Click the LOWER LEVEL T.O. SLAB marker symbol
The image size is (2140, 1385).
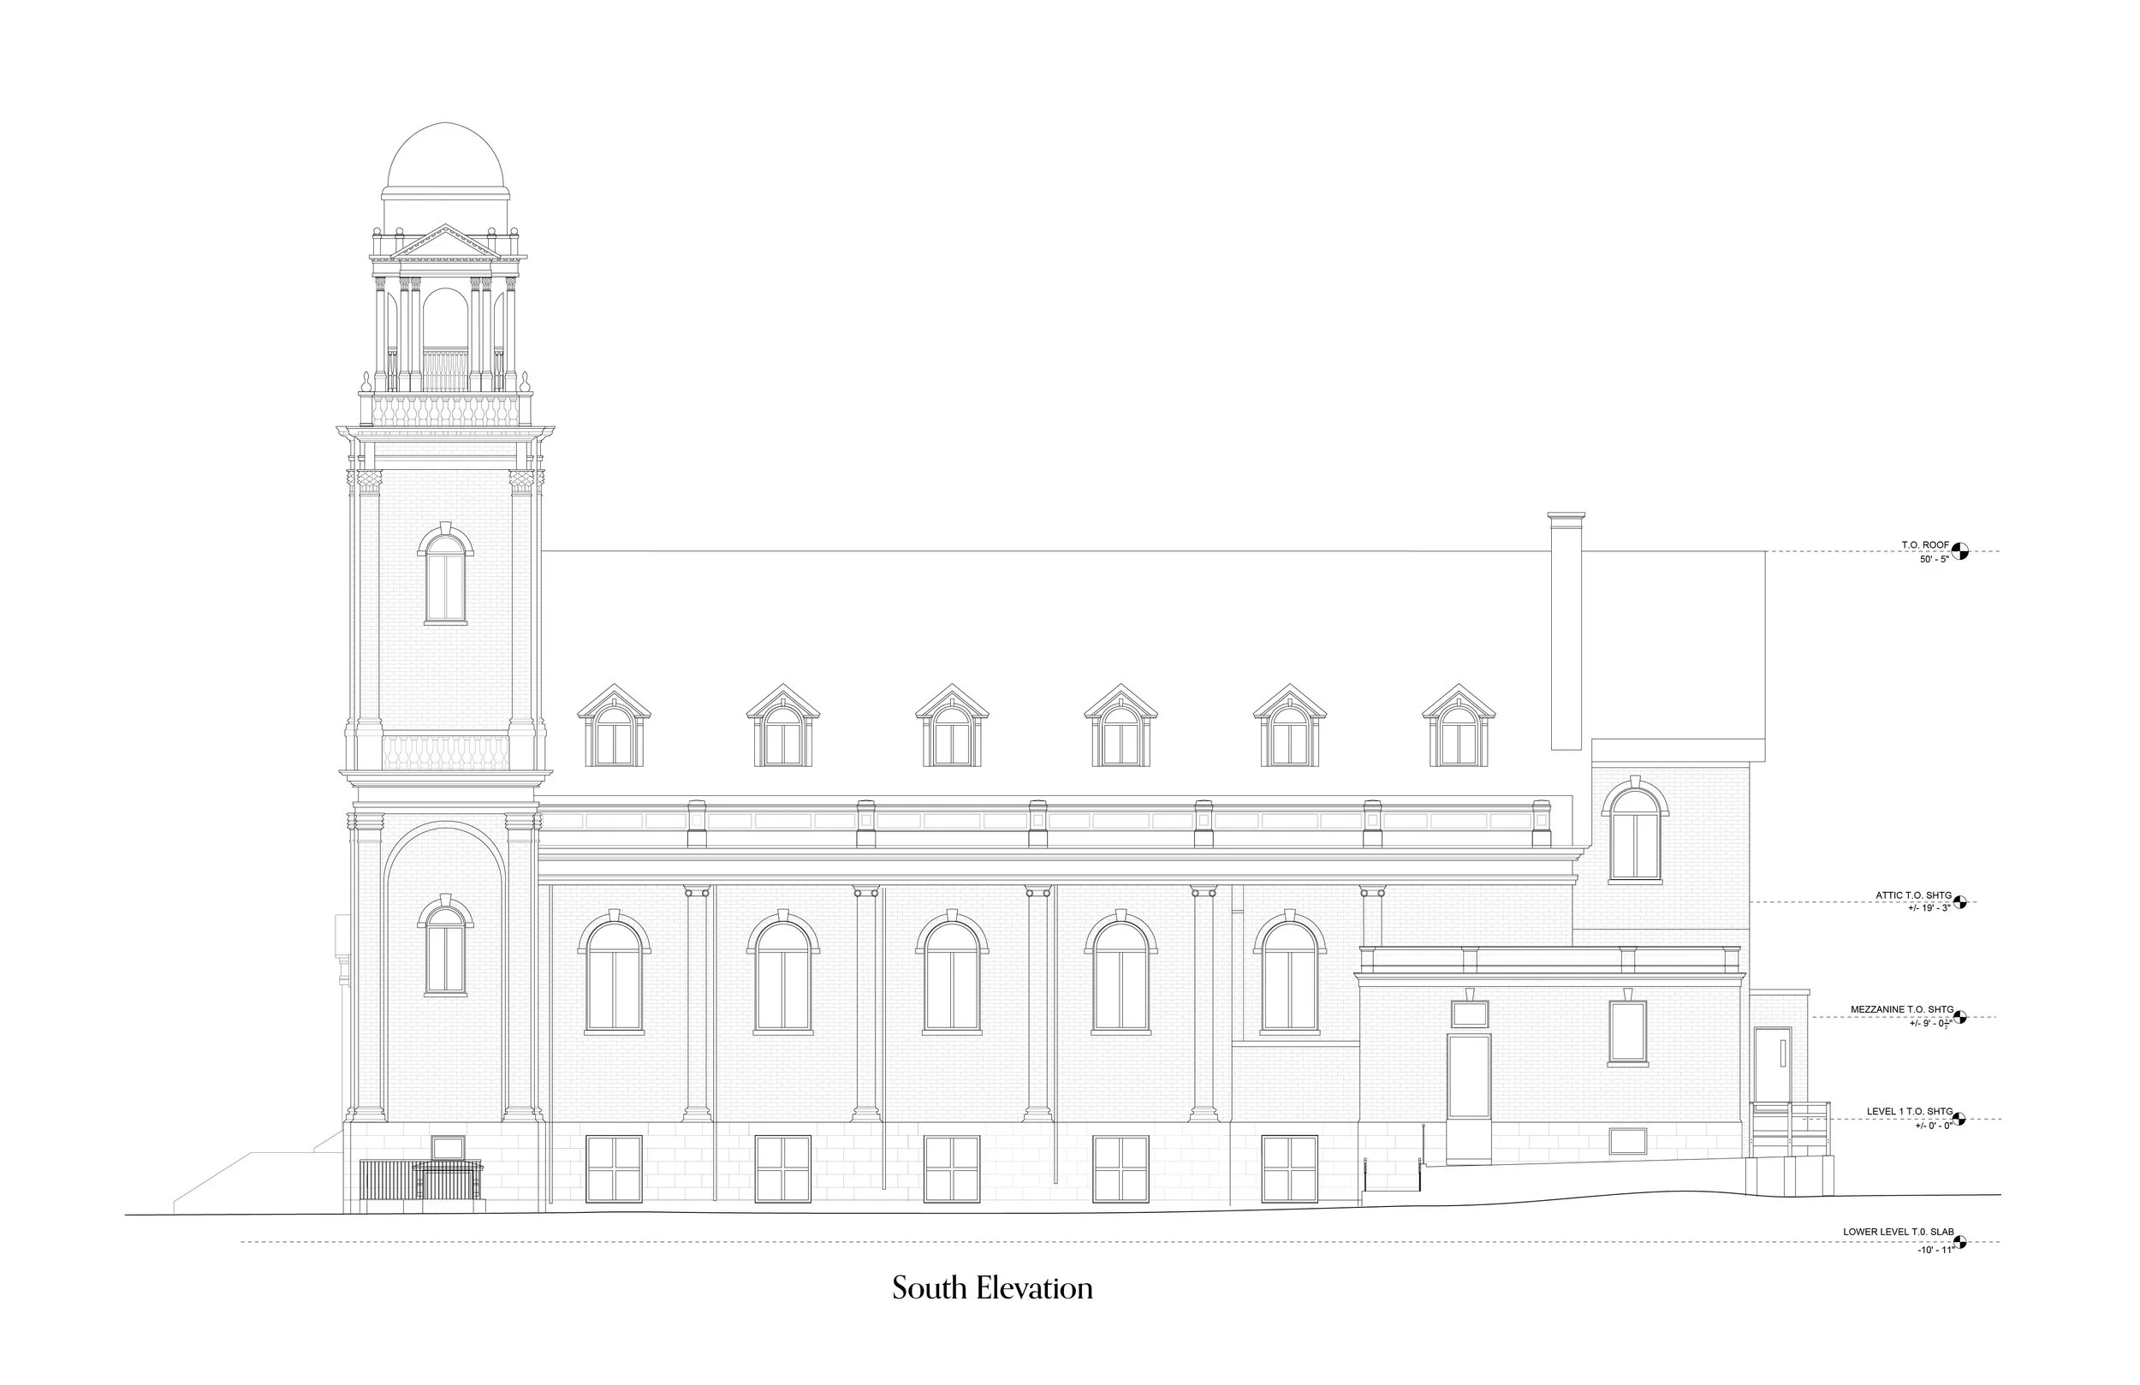[1959, 1242]
